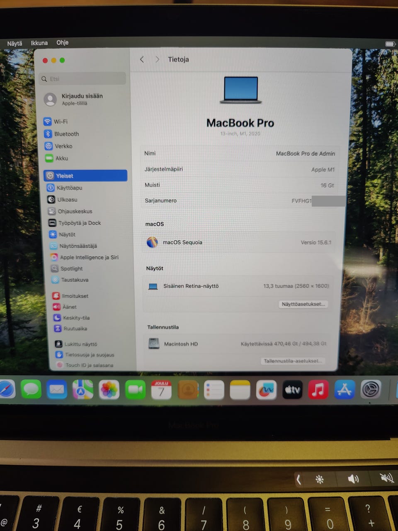Go forward with the right chevron

157,59
